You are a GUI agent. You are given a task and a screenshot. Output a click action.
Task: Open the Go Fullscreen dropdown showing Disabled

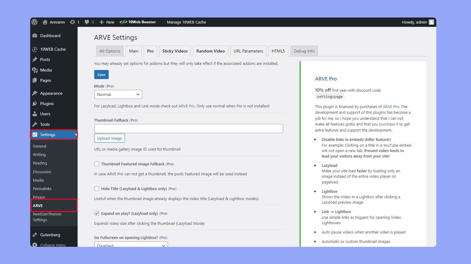click(131, 244)
